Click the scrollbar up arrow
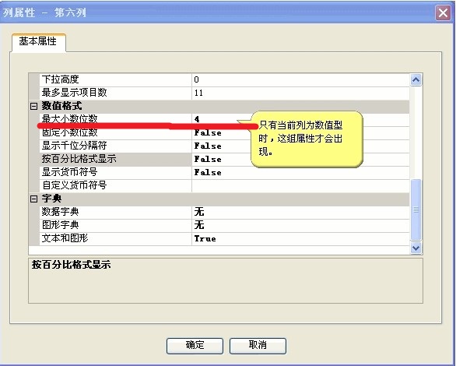Screen dimensions: 456x366 (416, 79)
